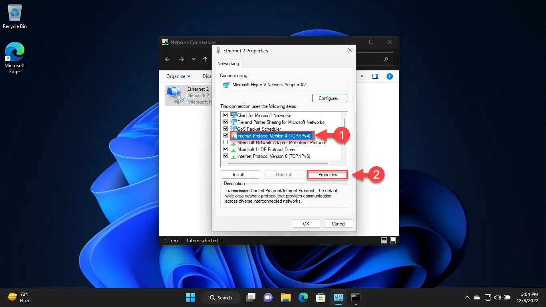This screenshot has width=546, height=307.
Task: Select Microsoft LLDP Protocol Driver text
Action: [267, 150]
